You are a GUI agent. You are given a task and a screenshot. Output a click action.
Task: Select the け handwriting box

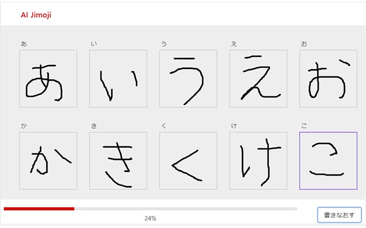click(258, 161)
